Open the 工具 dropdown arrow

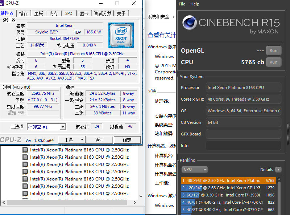coord(82,140)
